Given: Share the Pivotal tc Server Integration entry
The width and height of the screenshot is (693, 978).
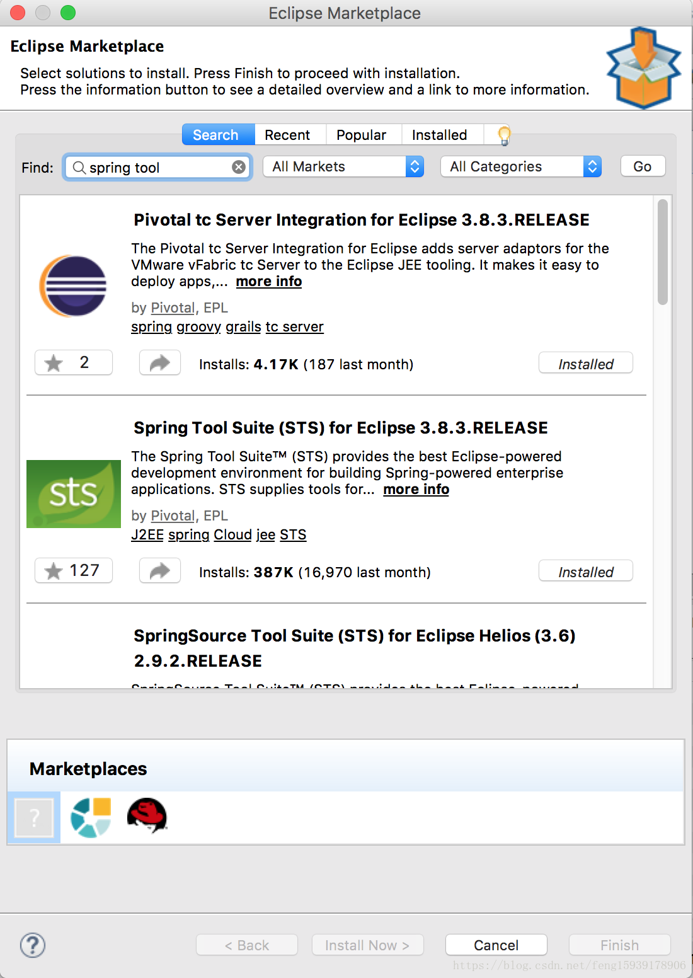Looking at the screenshot, I should click(x=160, y=362).
